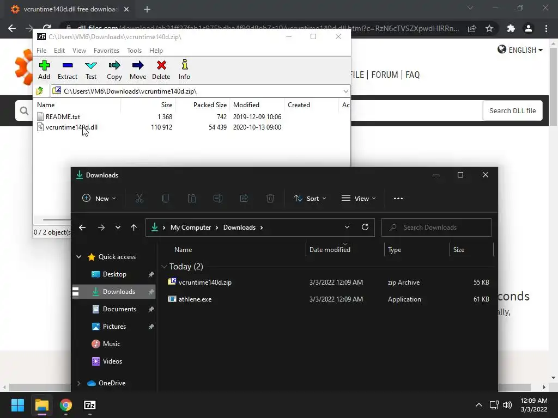Click the Share icon in Explorer toolbar
This screenshot has height=418, width=558.
[x=244, y=198]
